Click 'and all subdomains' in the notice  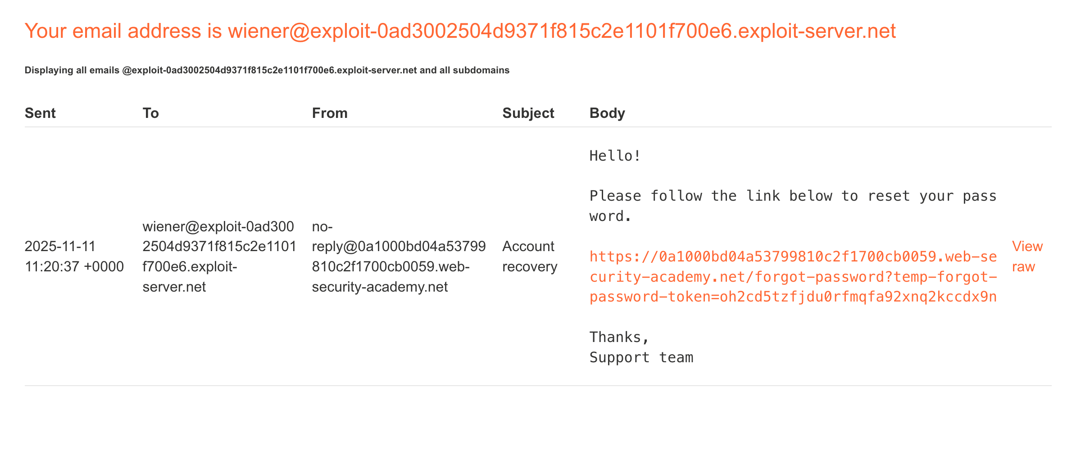coord(464,70)
